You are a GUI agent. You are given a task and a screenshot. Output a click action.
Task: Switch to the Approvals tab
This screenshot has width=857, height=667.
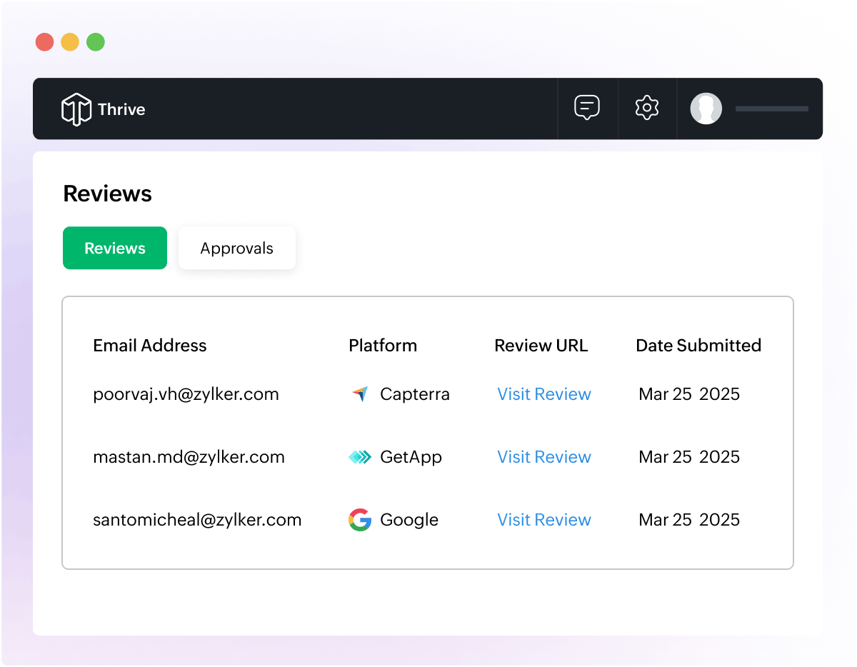[x=236, y=248]
